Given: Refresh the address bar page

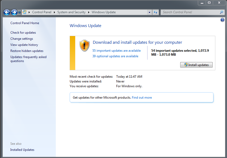Looking at the screenshot, I should 155,12.
